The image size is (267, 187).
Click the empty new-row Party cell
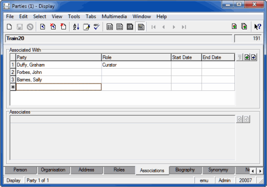coord(59,87)
